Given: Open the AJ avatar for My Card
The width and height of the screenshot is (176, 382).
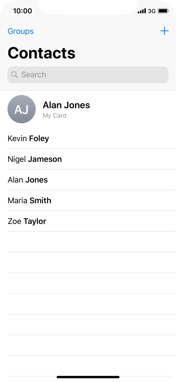Looking at the screenshot, I should click(x=22, y=109).
